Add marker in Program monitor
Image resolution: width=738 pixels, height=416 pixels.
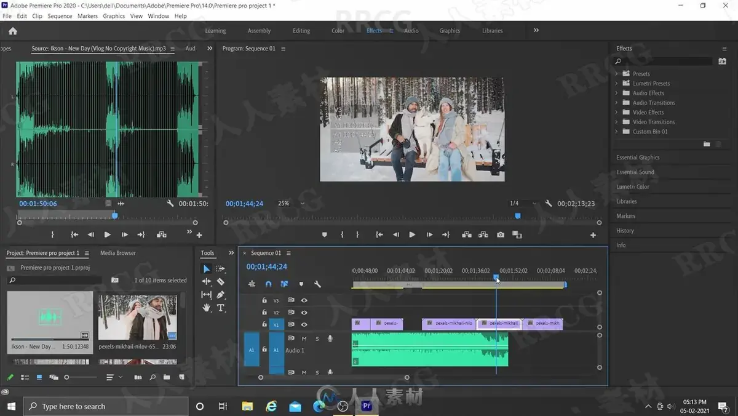pos(325,235)
